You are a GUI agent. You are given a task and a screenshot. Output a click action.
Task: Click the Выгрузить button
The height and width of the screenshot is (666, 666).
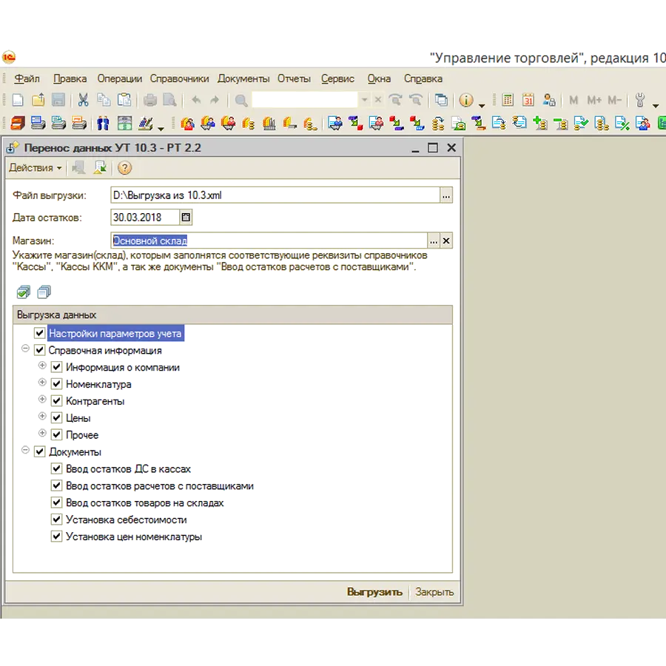374,592
